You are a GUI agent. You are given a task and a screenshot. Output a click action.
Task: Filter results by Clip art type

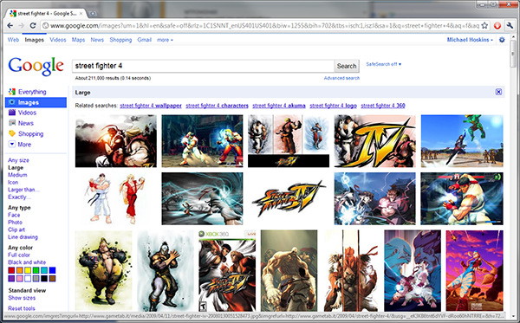pos(16,229)
